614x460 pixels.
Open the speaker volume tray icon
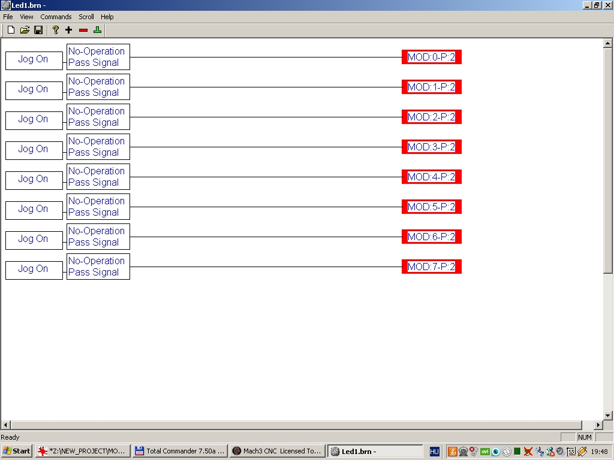coord(561,452)
